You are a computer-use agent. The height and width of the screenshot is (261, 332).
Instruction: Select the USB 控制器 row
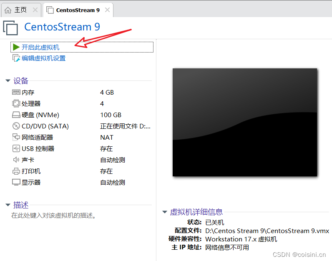[82, 148]
